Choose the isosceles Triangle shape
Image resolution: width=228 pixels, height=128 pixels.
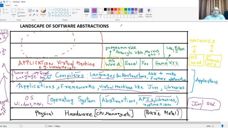[68, 10]
